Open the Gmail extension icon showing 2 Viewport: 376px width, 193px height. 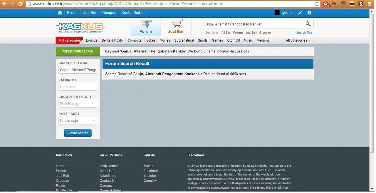326,4
